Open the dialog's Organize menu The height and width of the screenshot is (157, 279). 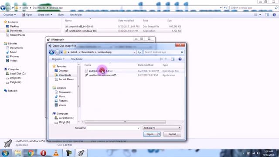click(58, 59)
